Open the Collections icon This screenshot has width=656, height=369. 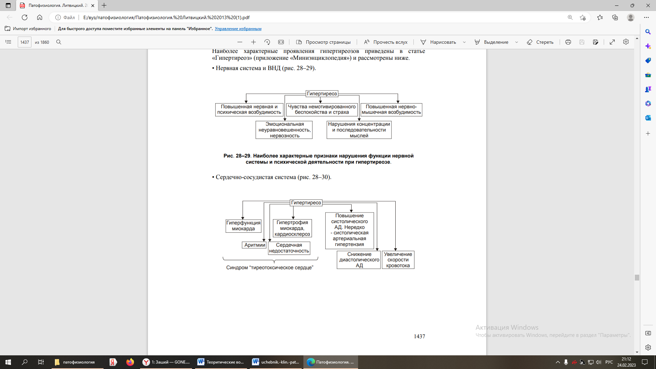point(615,17)
